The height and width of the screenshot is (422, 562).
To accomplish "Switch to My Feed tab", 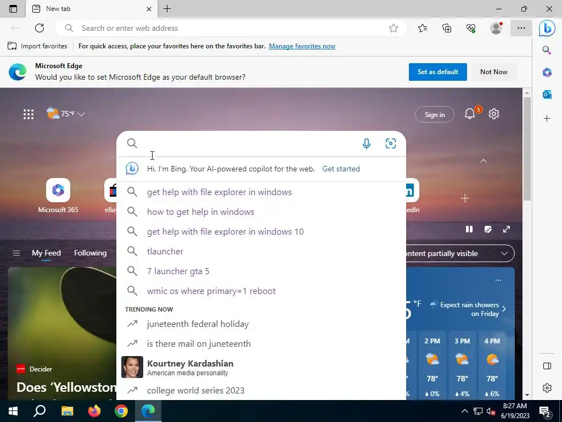I will [46, 253].
